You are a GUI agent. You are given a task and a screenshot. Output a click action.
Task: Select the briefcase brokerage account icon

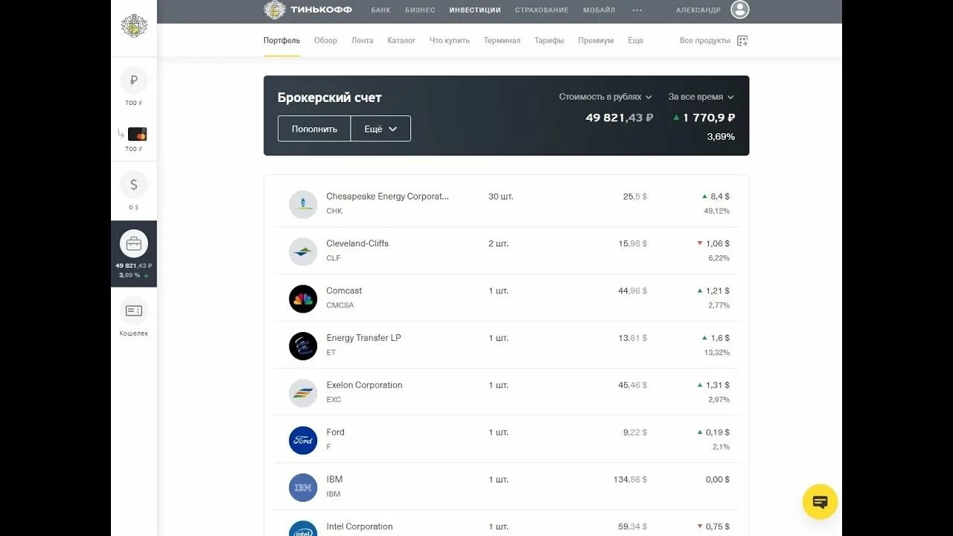coord(134,243)
